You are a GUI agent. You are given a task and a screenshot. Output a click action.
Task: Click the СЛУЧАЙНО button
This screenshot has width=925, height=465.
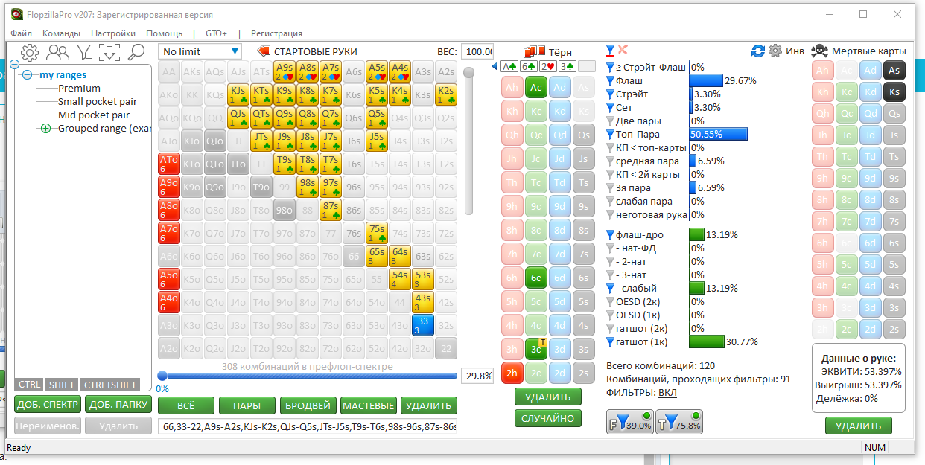click(548, 418)
